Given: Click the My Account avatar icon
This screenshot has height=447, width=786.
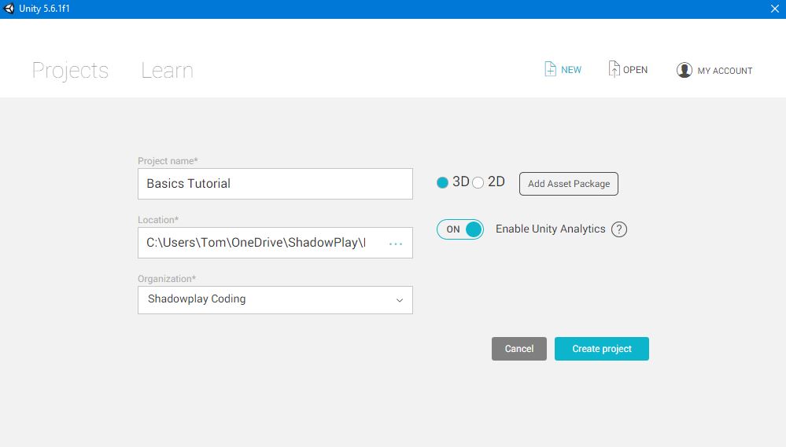Looking at the screenshot, I should coord(684,70).
